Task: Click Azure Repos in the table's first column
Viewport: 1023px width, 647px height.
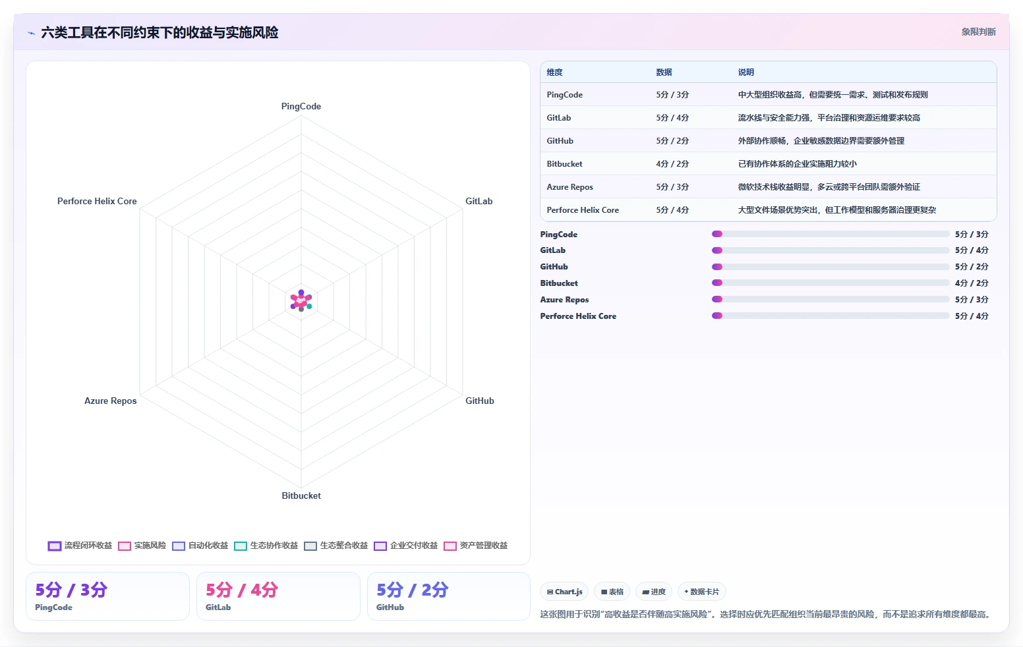Action: coord(570,187)
